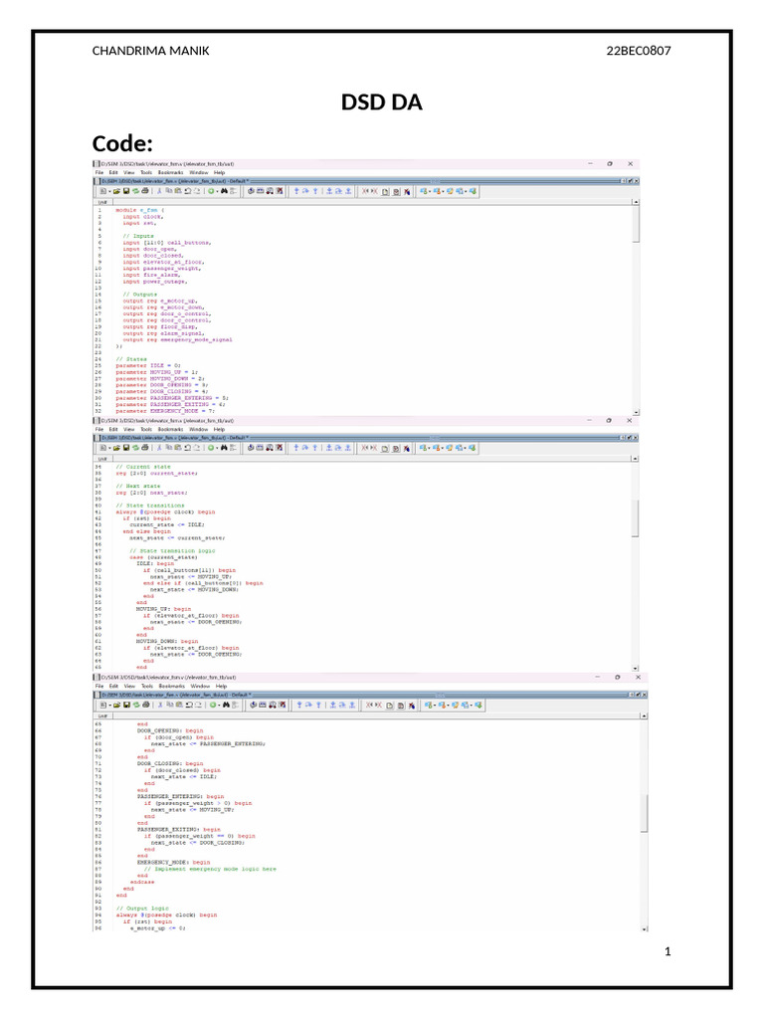Click the Save disk icon in the lines 1-32 window
Image resolution: width=764 pixels, height=1019 pixels.
click(126, 192)
